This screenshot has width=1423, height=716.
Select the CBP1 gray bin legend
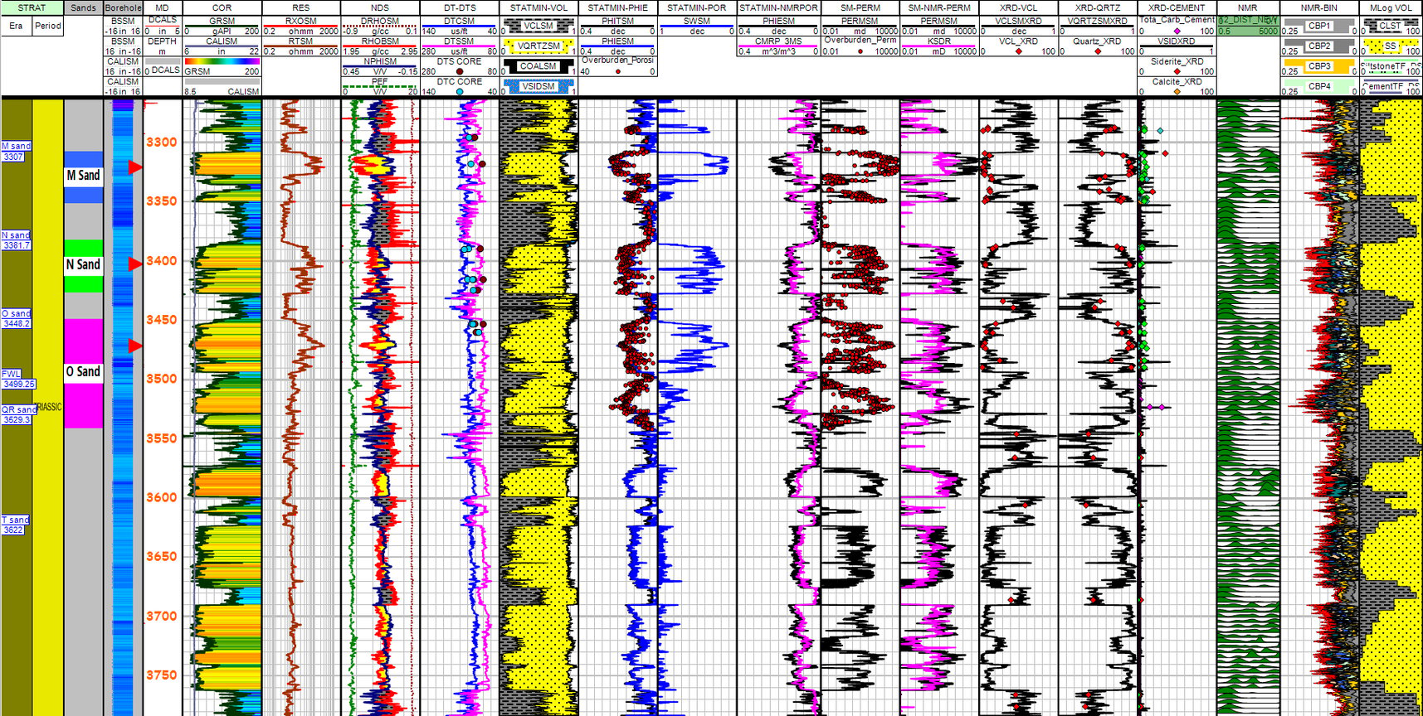click(x=1319, y=26)
